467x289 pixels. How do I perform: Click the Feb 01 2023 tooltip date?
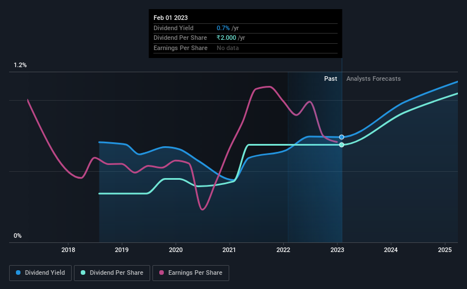tap(171, 18)
